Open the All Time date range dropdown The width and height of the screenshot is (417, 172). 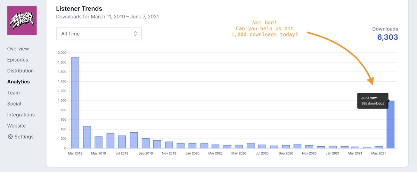point(99,34)
